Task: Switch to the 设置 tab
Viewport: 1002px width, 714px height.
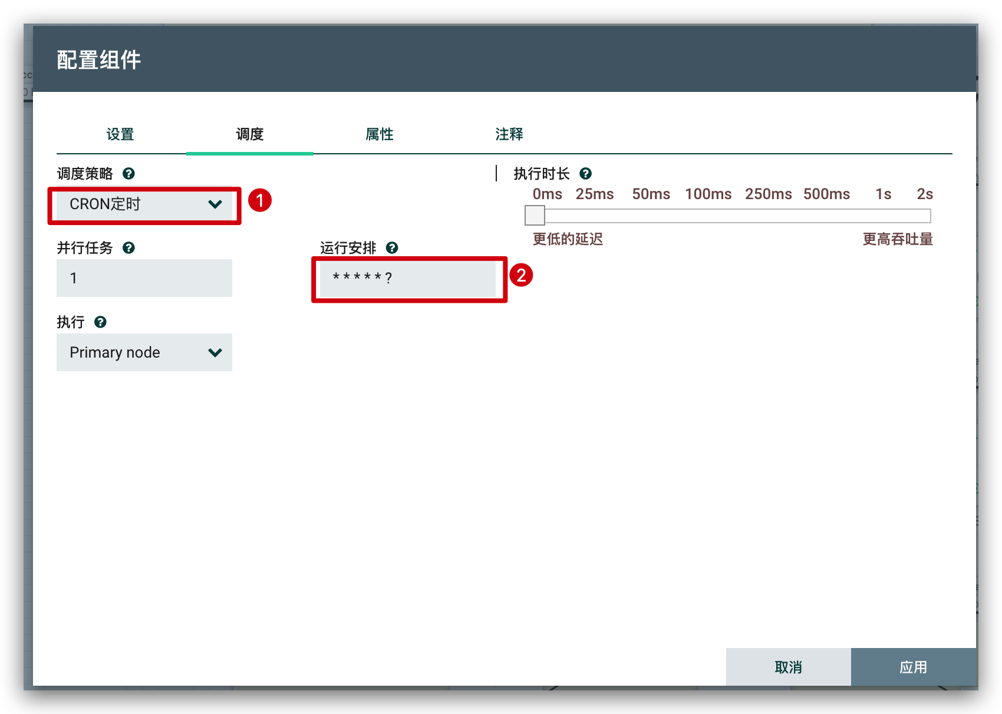Action: 120,134
